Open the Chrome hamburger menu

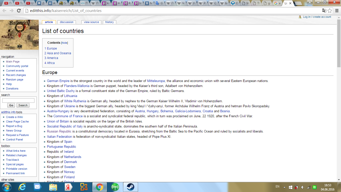pos(337,10)
